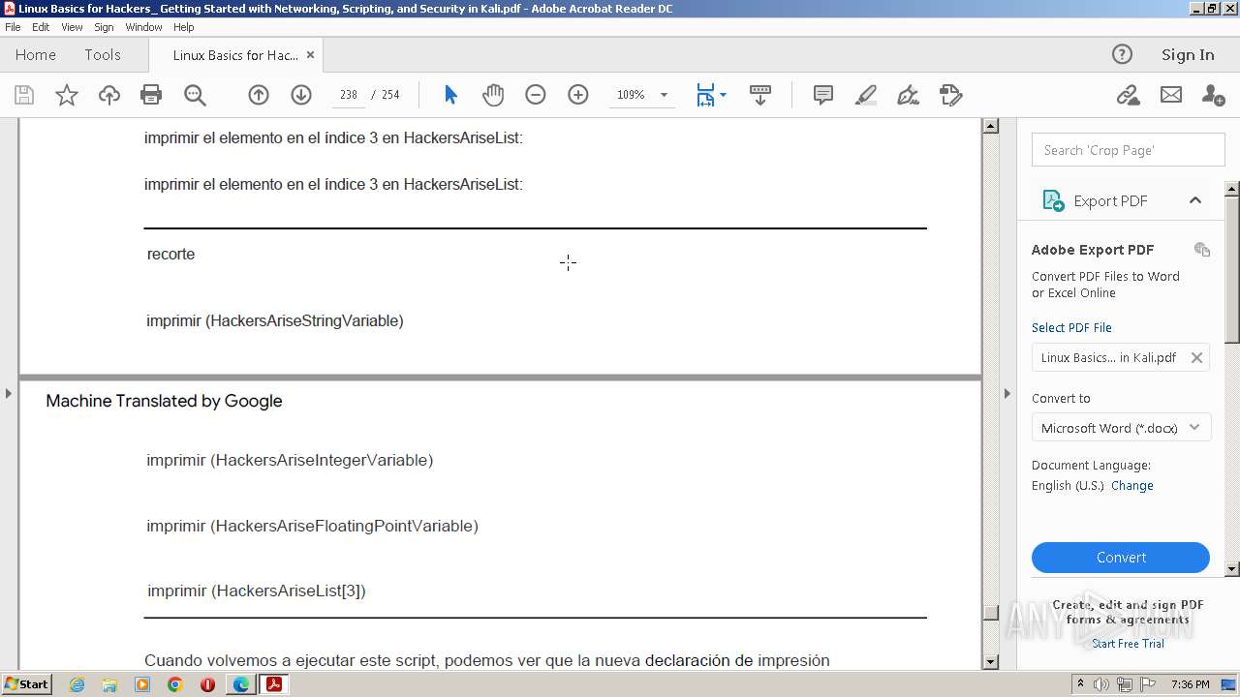This screenshot has width=1240, height=697.
Task: Select the highlight text pen
Action: coord(866,95)
